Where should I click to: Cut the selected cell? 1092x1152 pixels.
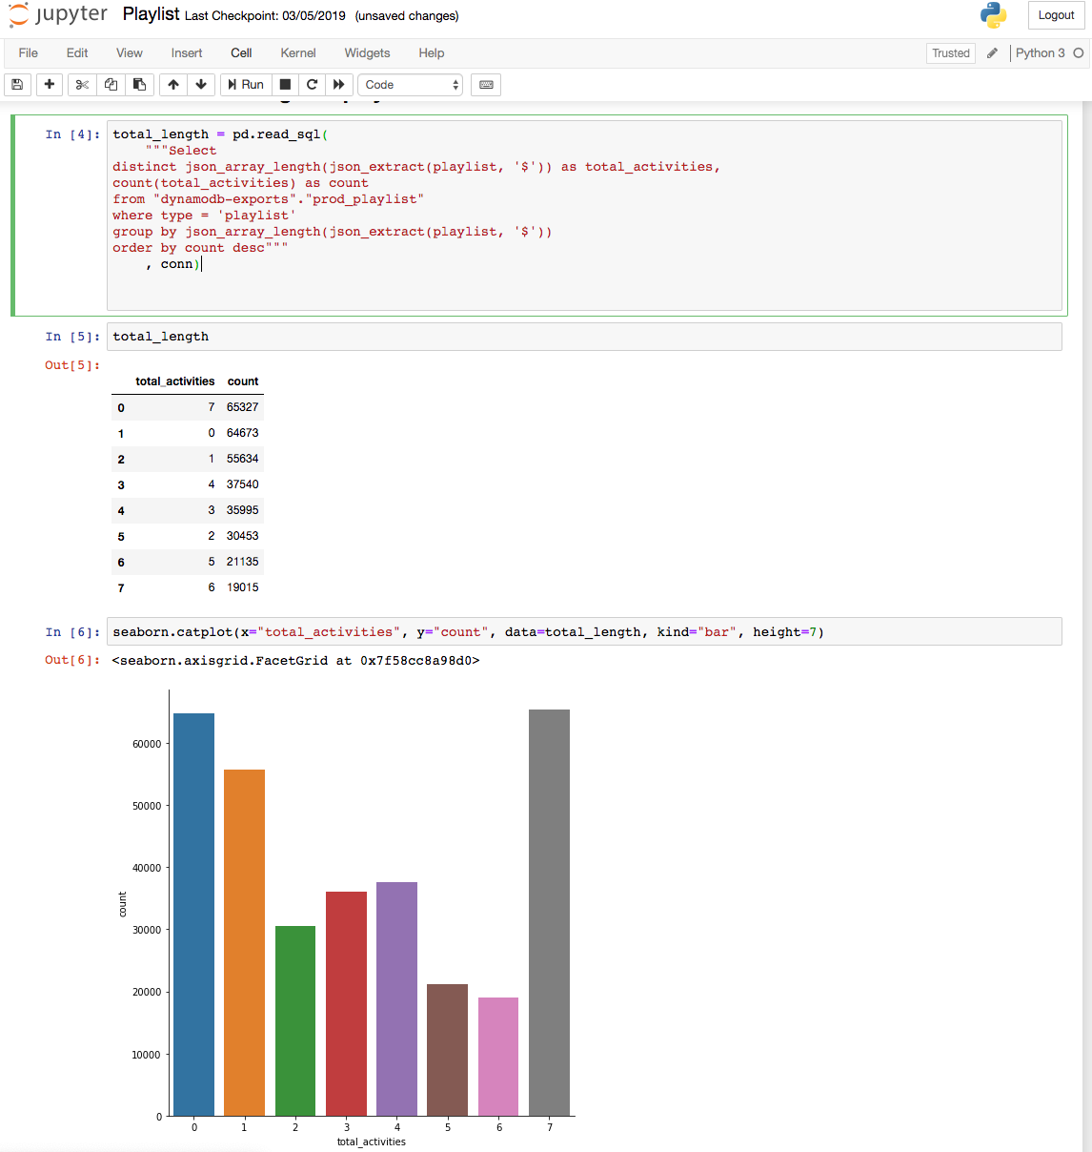pos(81,84)
